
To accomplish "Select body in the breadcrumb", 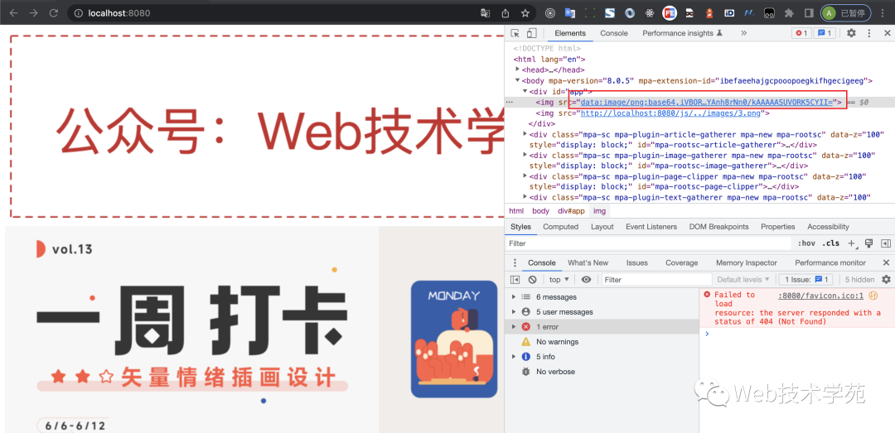I will point(540,211).
